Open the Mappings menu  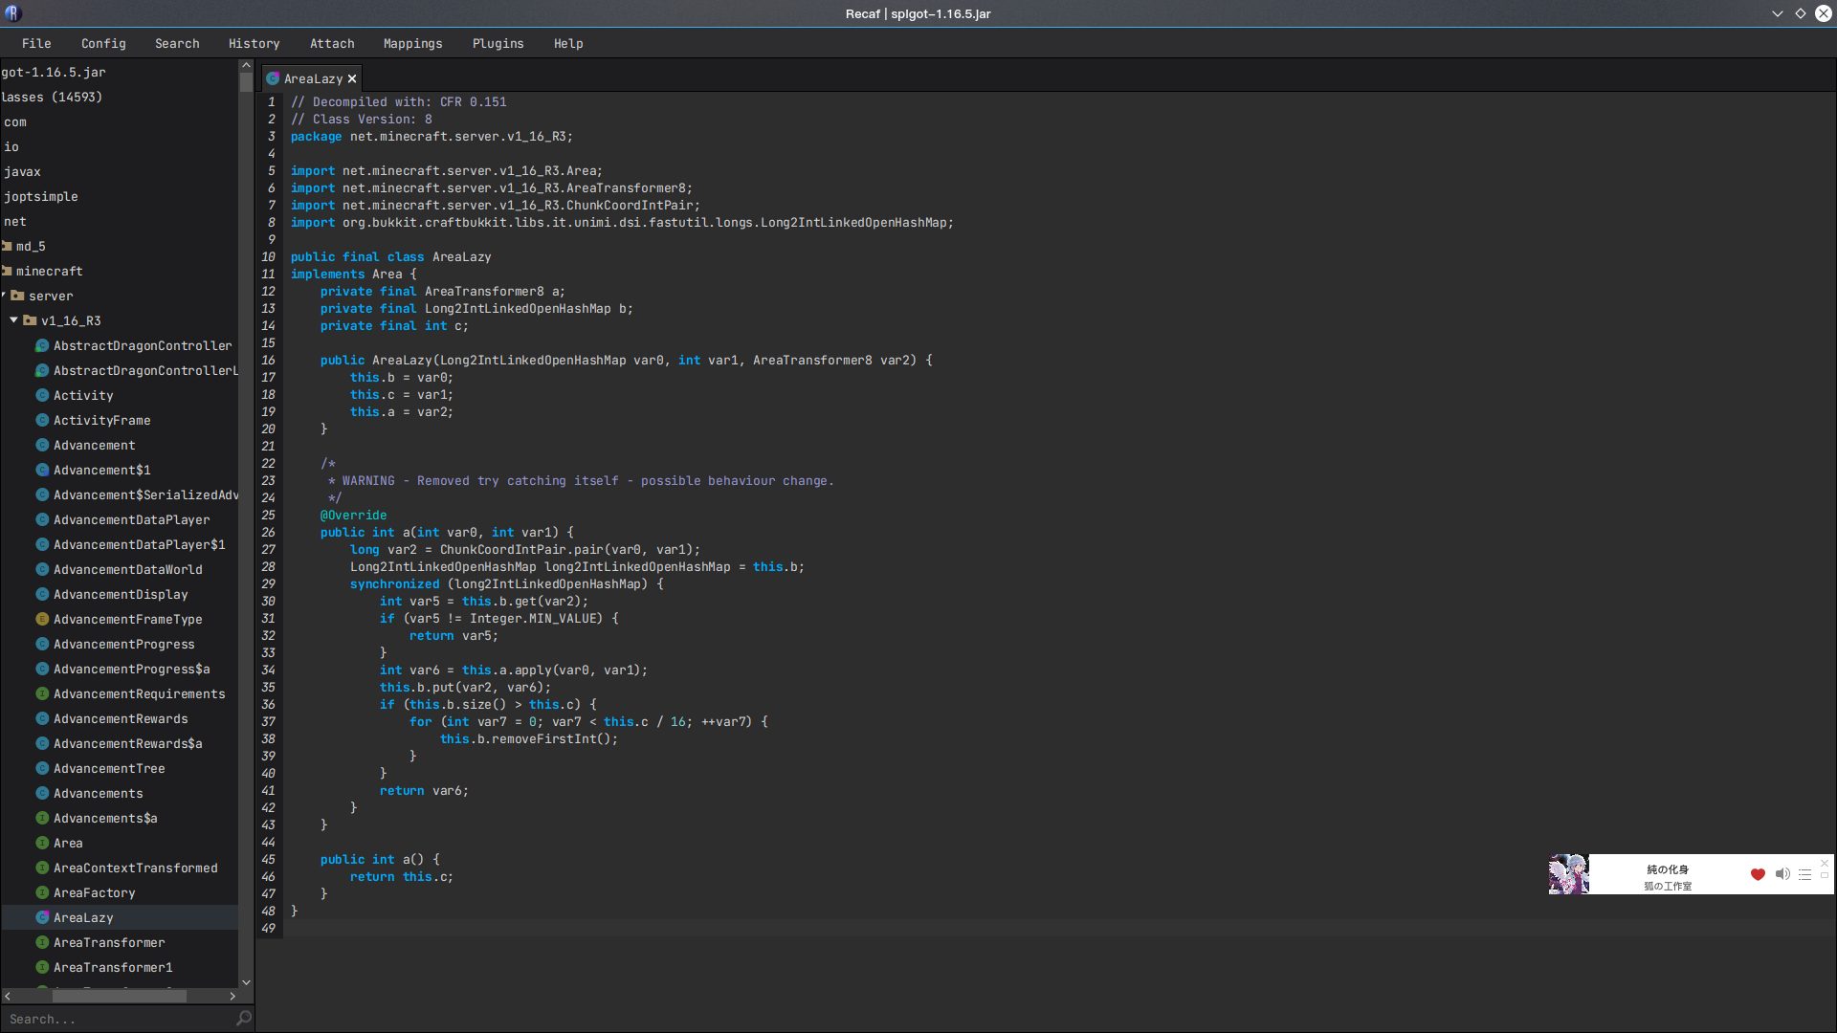(x=412, y=44)
